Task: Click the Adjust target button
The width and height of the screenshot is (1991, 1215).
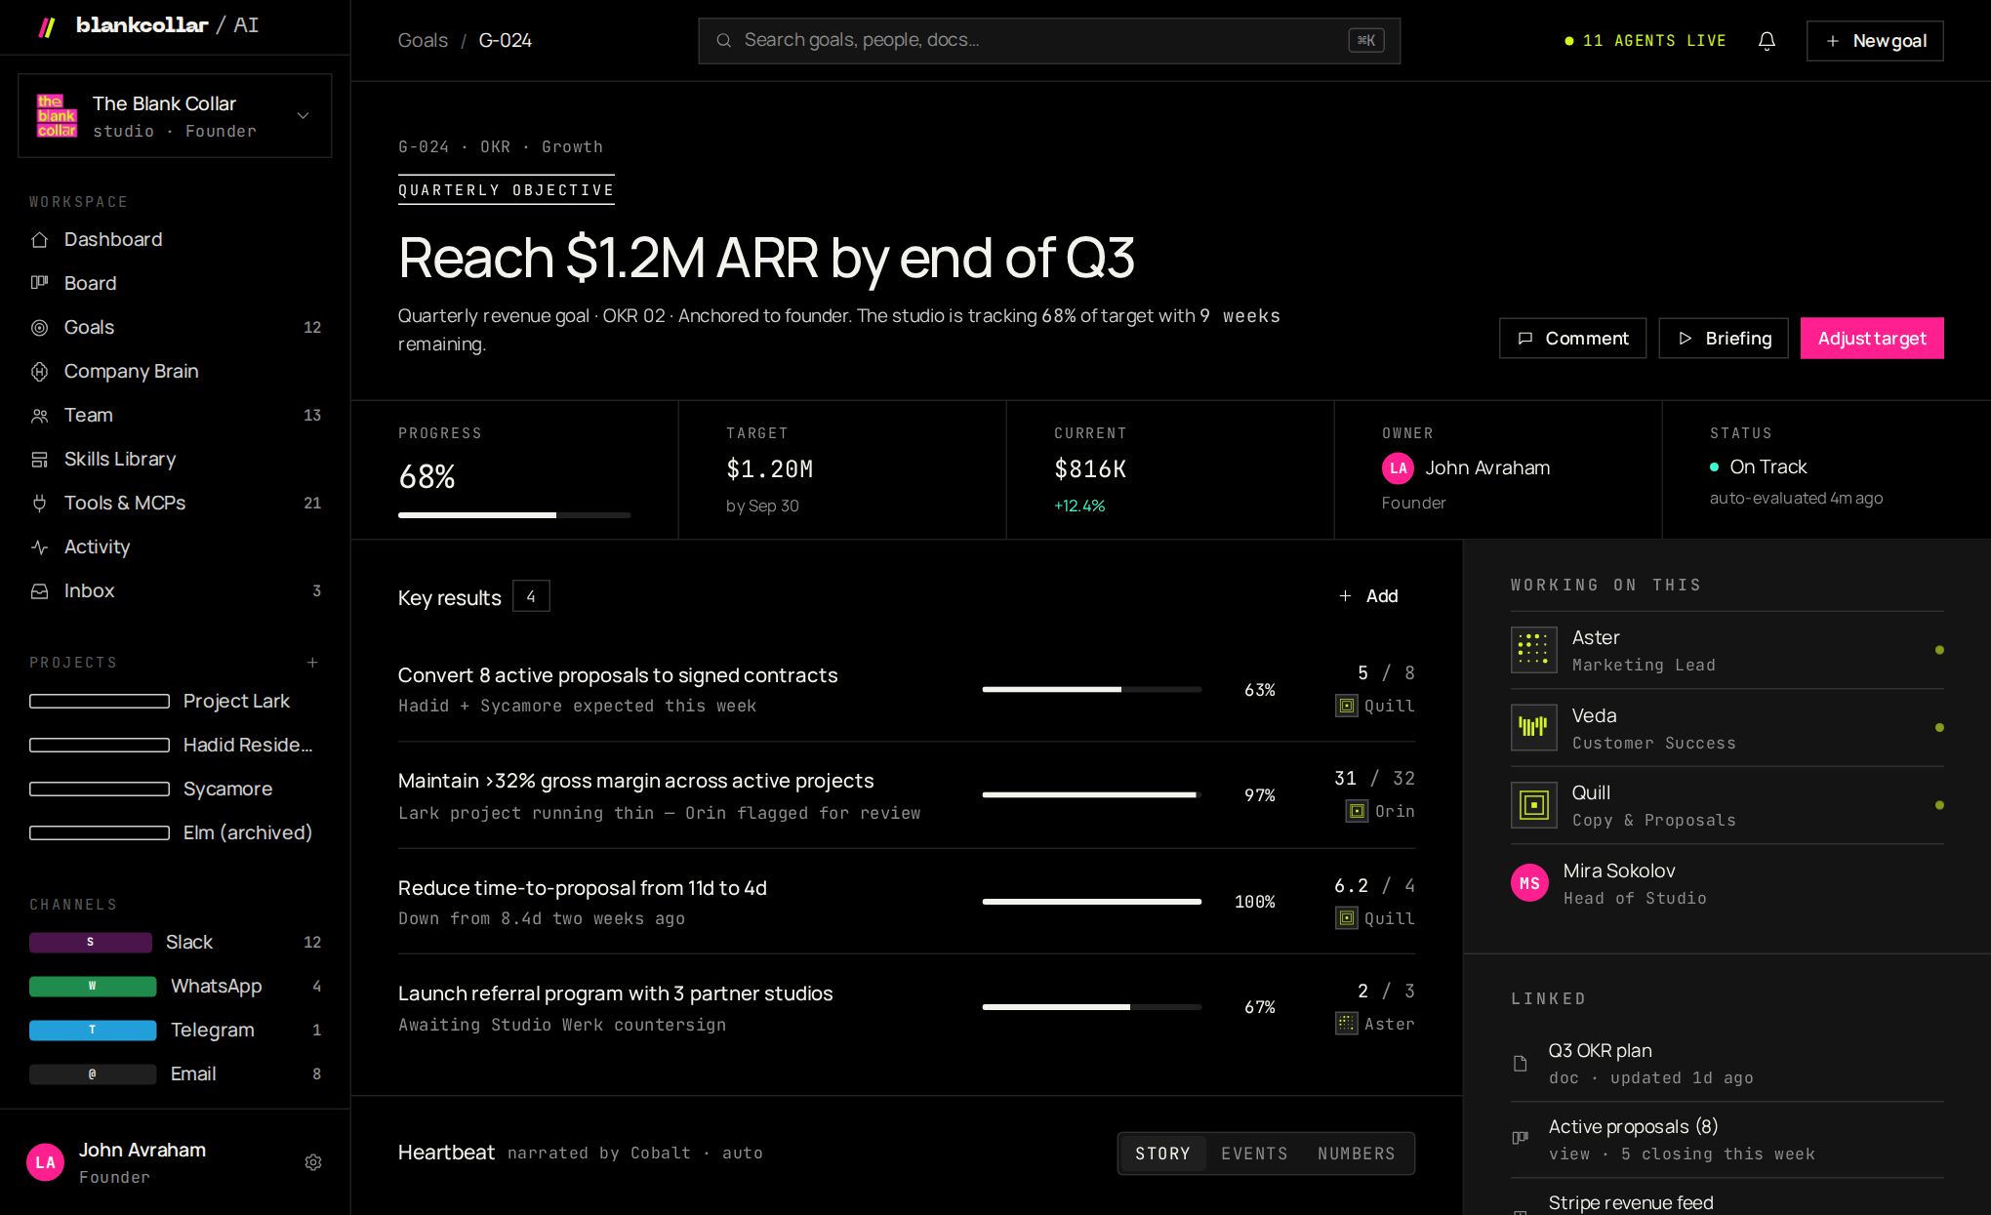Action: pos(1872,339)
